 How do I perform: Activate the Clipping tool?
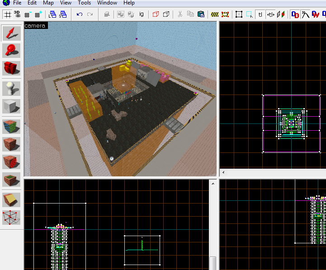click(11, 199)
